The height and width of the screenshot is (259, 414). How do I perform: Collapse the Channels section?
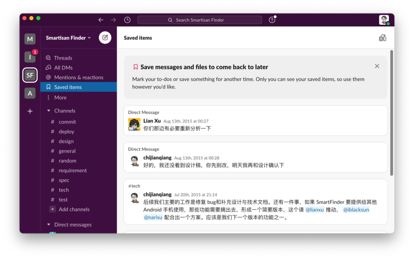pyautogui.click(x=49, y=111)
